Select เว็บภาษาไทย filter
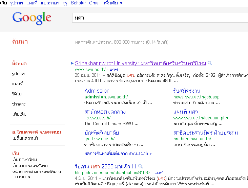248x188 pixels. coord(24,160)
